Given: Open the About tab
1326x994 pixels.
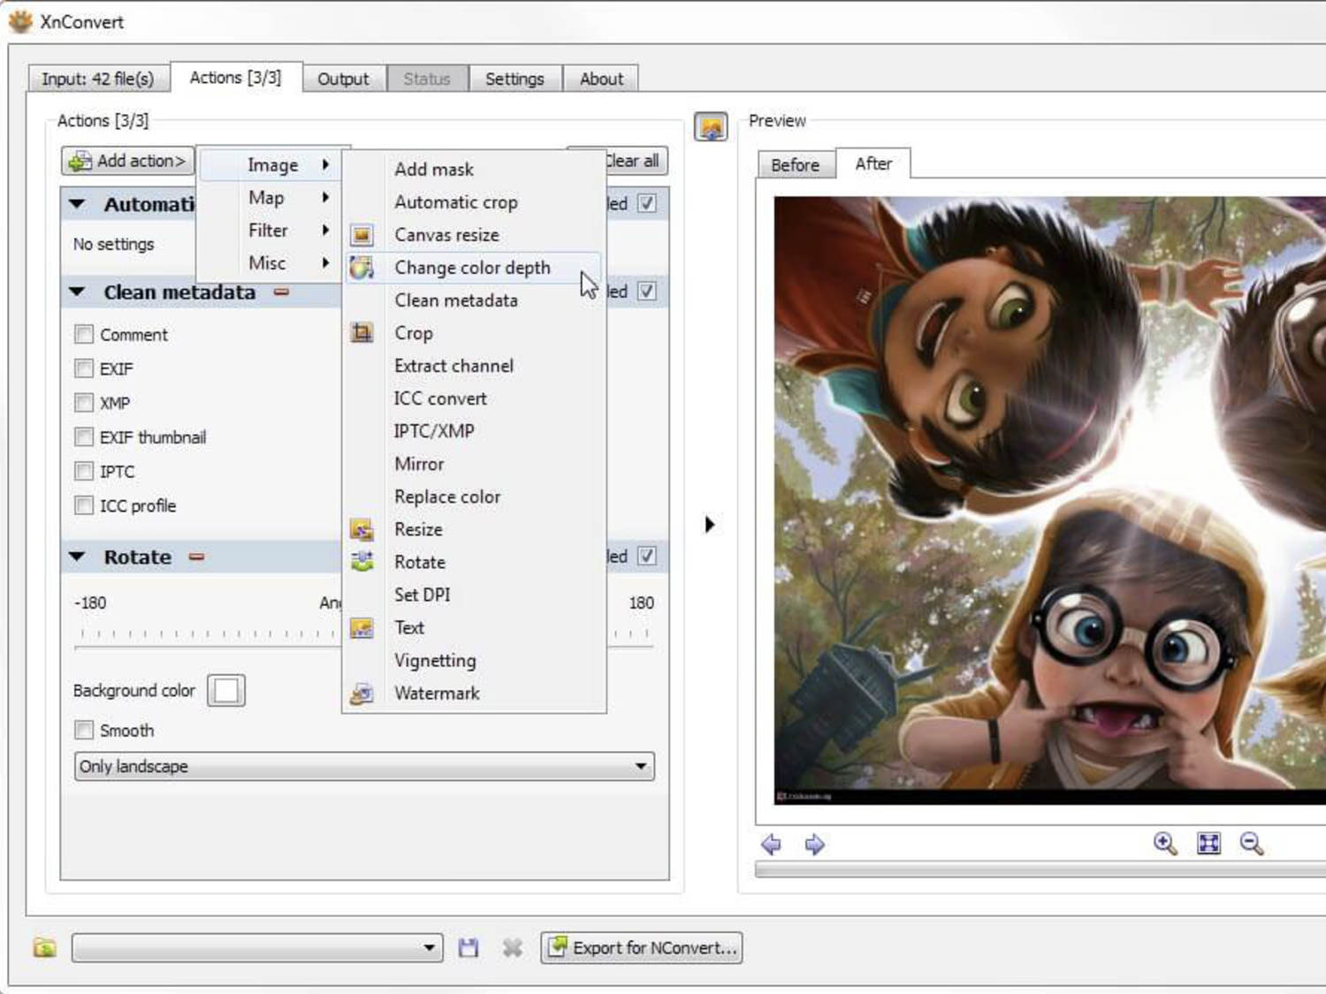Looking at the screenshot, I should (601, 79).
